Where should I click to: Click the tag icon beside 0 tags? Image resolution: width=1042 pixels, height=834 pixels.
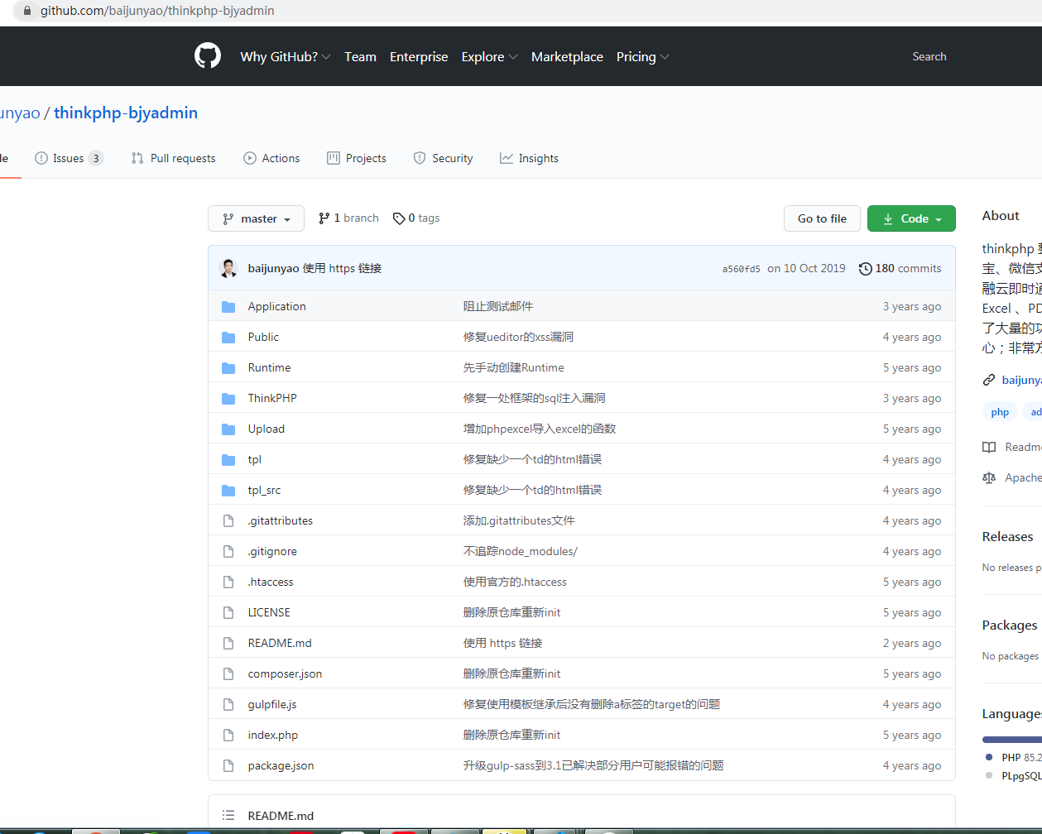[x=399, y=218]
